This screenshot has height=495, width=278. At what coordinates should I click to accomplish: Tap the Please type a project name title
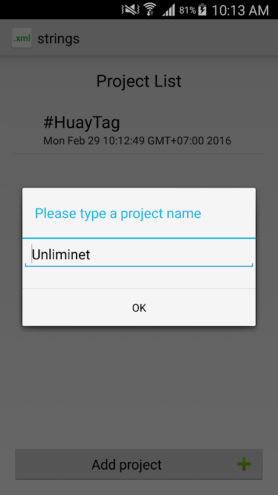pyautogui.click(x=118, y=213)
